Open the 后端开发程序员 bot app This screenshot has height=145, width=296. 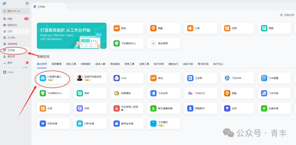(90, 78)
